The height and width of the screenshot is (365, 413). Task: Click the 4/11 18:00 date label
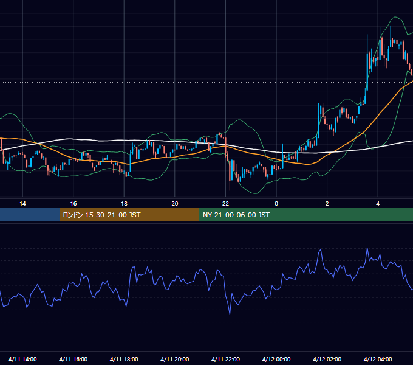[x=124, y=359]
